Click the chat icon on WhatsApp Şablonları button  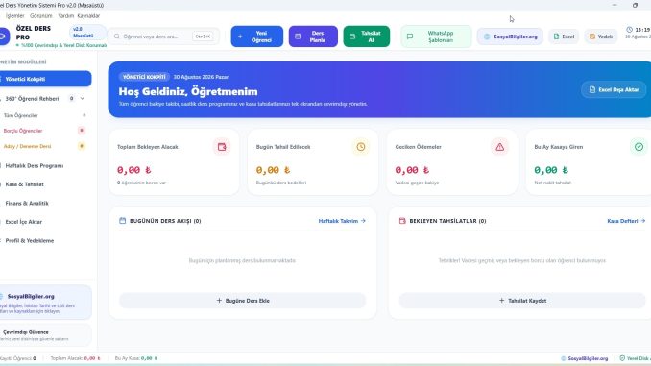pos(410,37)
